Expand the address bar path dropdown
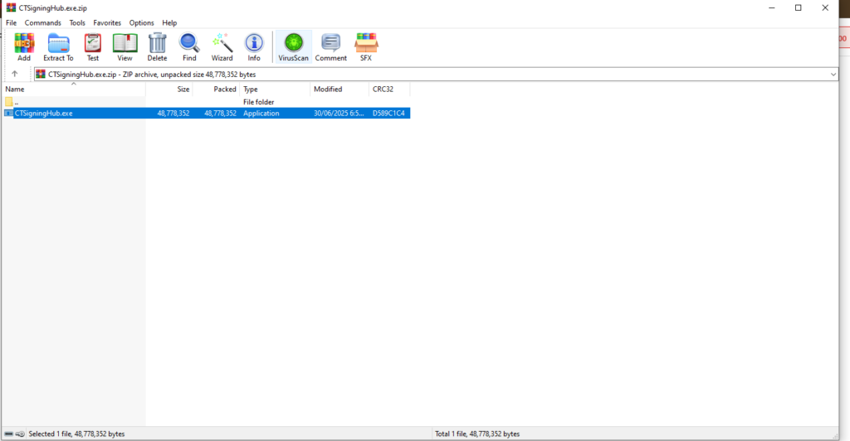The width and height of the screenshot is (850, 441). (833, 74)
